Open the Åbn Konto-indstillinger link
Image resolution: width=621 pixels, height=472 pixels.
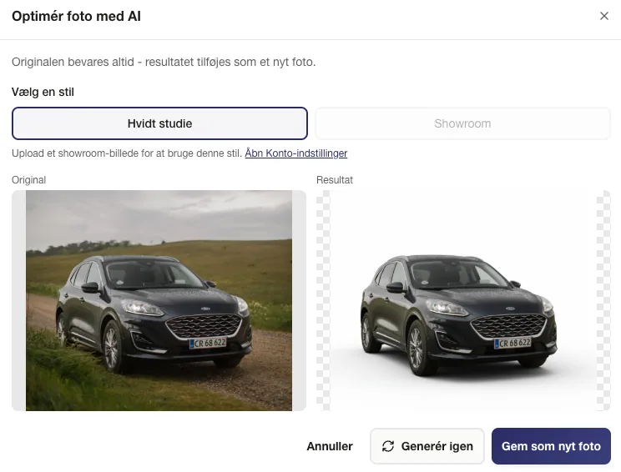tap(295, 153)
